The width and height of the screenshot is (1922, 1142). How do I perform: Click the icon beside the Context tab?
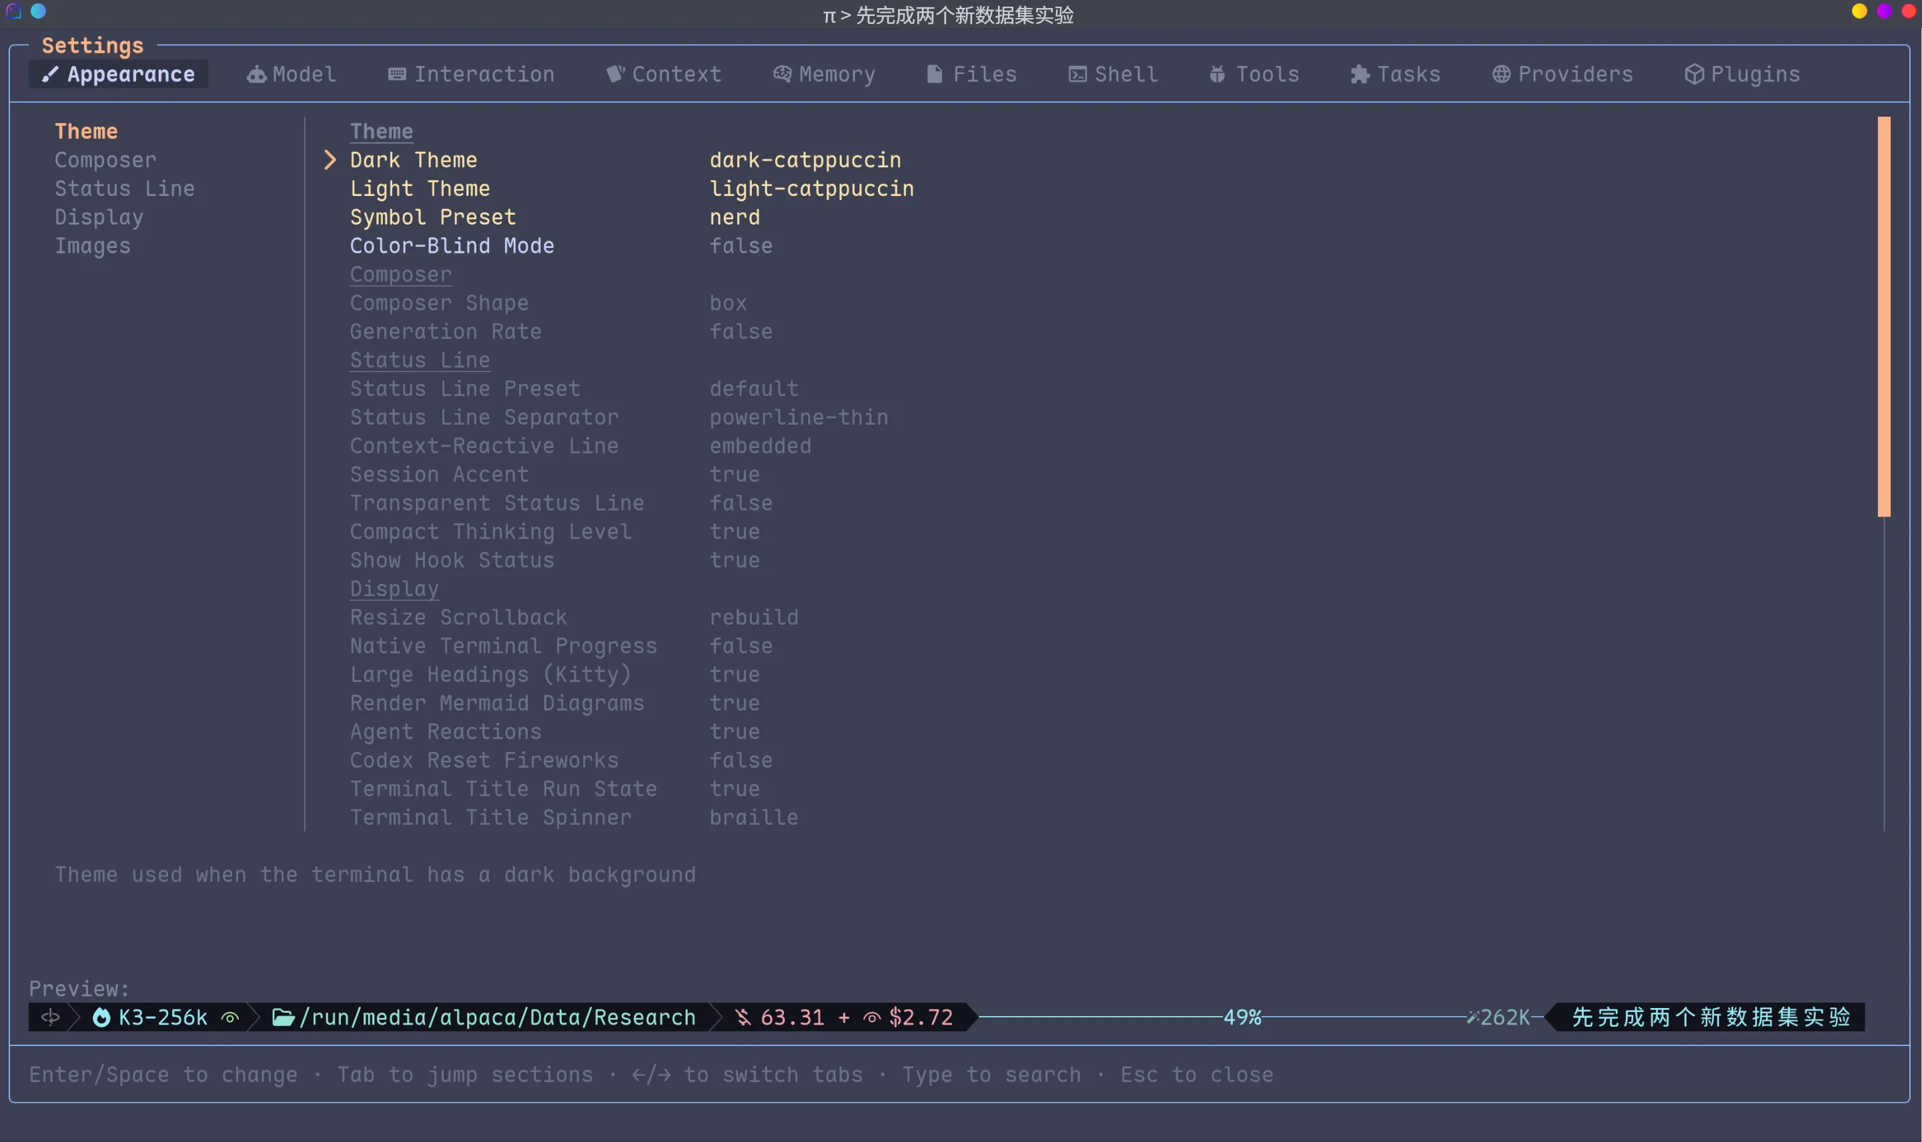tap(615, 74)
